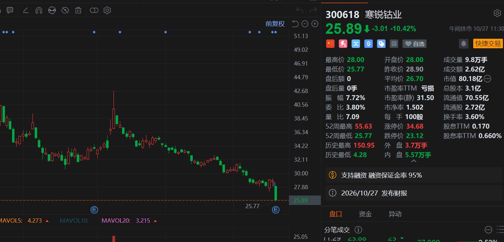Toggle 自选 watchlist favorite
504x242 pixels.
(415, 44)
